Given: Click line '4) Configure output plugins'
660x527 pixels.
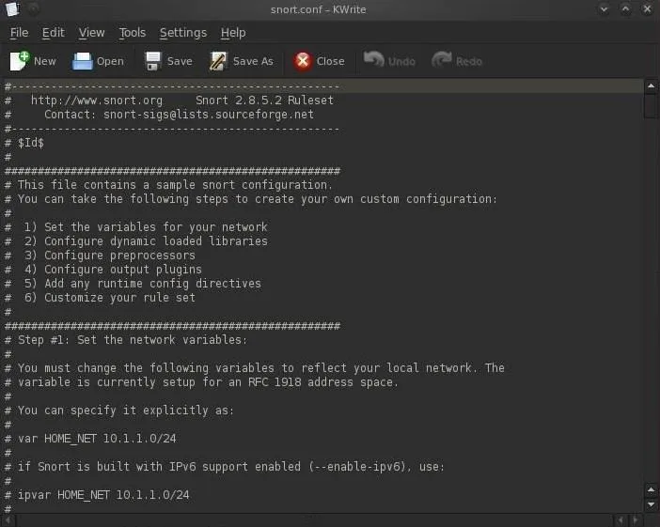Looking at the screenshot, I should (x=103, y=270).
